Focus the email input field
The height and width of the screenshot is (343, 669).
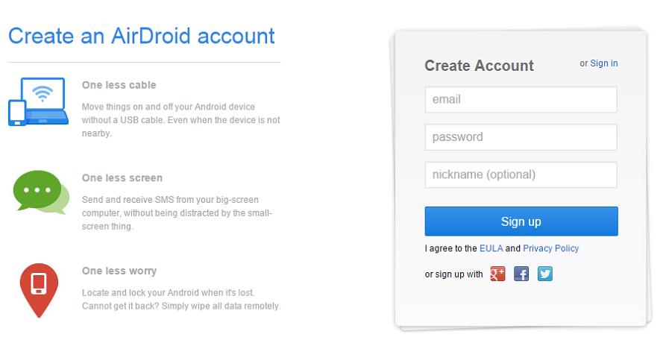tap(521, 100)
